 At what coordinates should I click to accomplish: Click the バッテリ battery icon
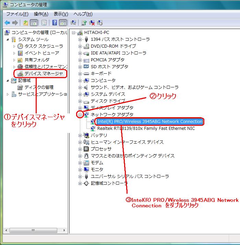click(x=86, y=135)
